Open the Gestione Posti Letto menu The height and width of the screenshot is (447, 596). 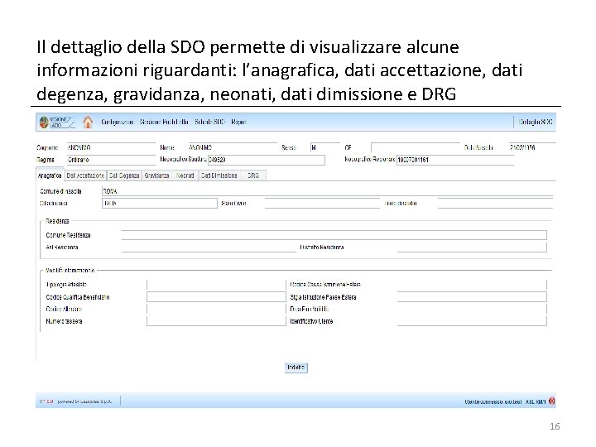pos(164,122)
